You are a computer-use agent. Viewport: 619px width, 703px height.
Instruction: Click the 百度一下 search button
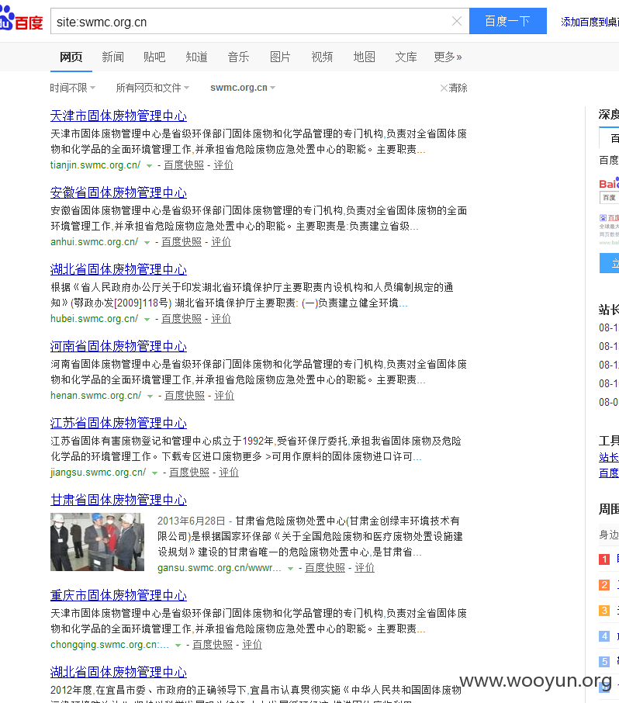tap(508, 21)
